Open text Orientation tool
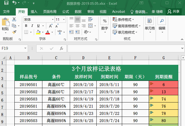Viewport: 185px width, 126px height. [86, 32]
